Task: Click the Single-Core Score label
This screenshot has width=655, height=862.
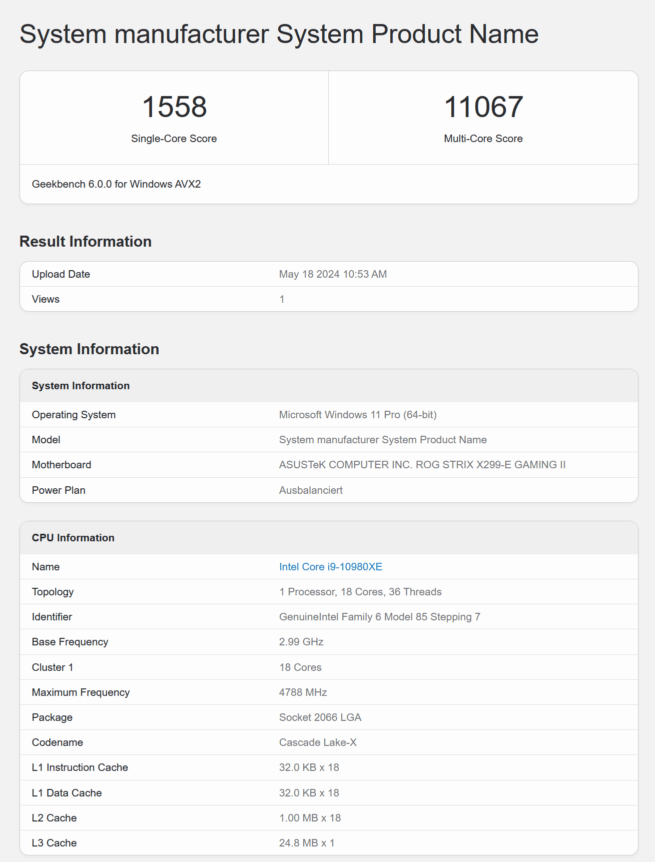Action: tap(174, 139)
